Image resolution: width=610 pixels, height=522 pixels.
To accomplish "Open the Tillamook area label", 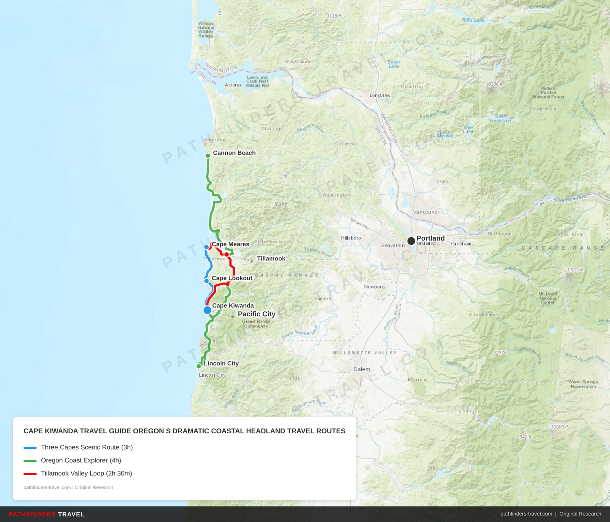I will tap(271, 258).
